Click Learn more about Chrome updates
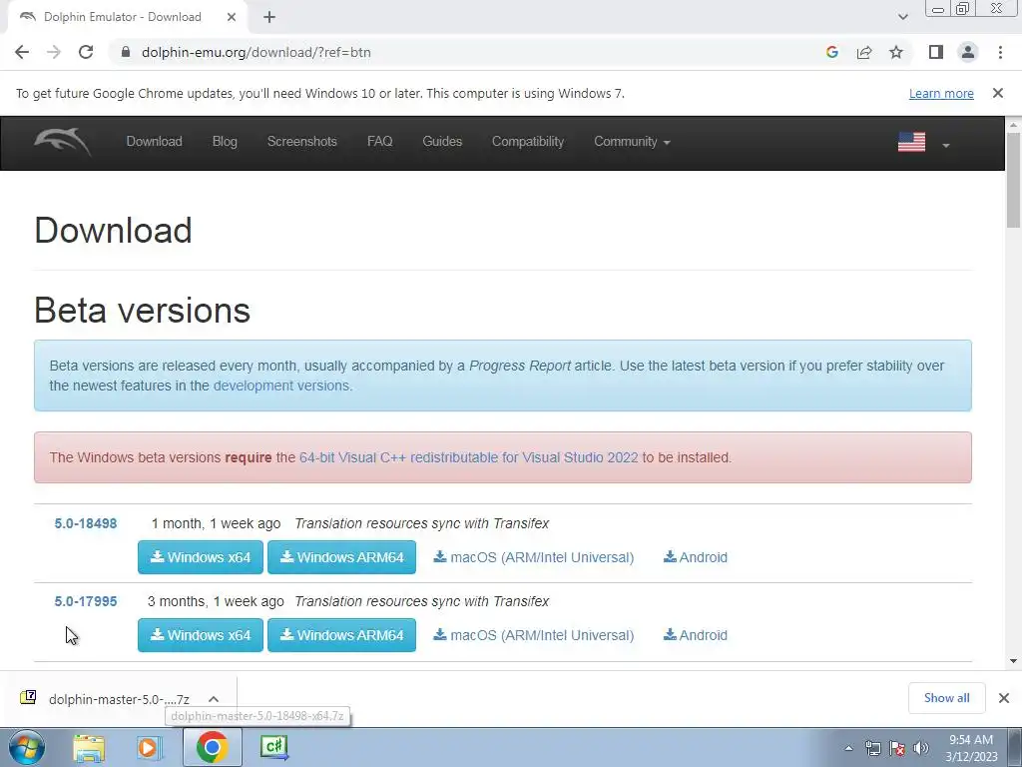 [941, 93]
